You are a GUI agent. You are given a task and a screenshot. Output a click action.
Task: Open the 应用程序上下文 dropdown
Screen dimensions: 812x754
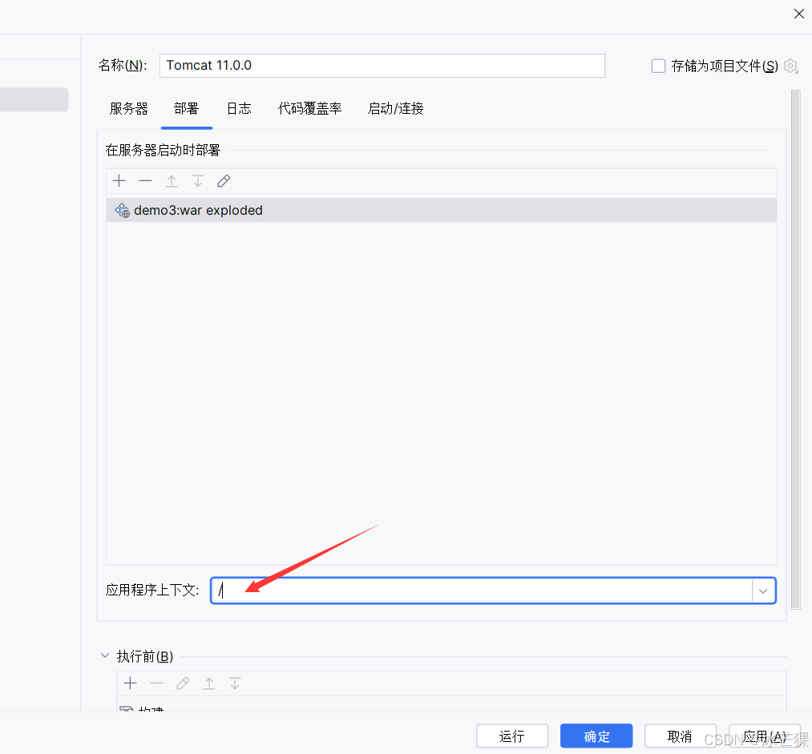pyautogui.click(x=763, y=591)
